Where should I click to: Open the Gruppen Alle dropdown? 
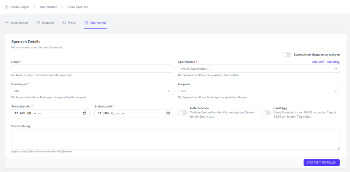pyautogui.click(x=259, y=91)
